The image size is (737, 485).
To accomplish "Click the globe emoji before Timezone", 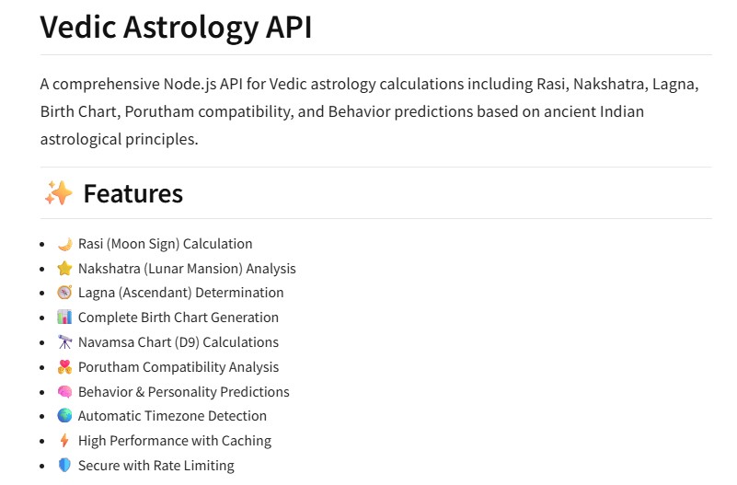I will [64, 416].
